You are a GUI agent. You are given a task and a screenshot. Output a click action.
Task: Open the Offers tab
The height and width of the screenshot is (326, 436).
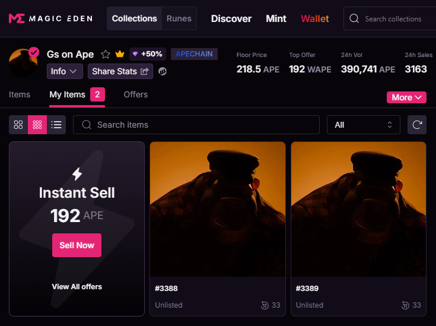(136, 94)
